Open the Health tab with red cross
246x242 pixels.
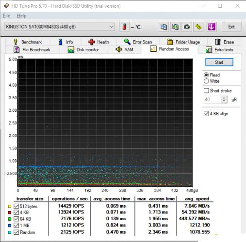pos(99,42)
